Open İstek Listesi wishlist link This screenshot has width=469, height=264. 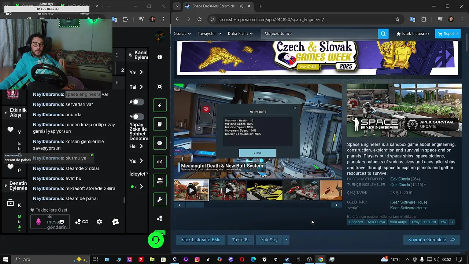point(413,34)
